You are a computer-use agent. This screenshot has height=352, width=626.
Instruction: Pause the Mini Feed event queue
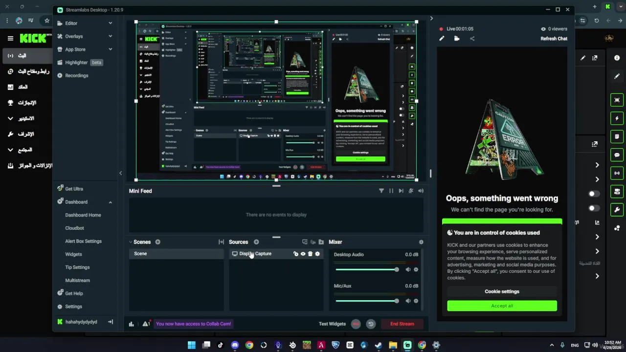click(391, 191)
